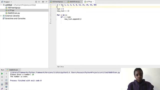The image size is (160, 90).
Task: Click the 'Run:' label in the bottom panel
Action: (x=3, y=70)
